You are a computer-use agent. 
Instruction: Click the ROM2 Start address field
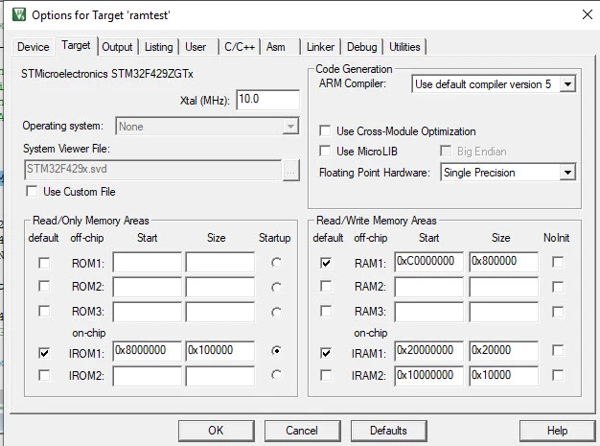[148, 287]
